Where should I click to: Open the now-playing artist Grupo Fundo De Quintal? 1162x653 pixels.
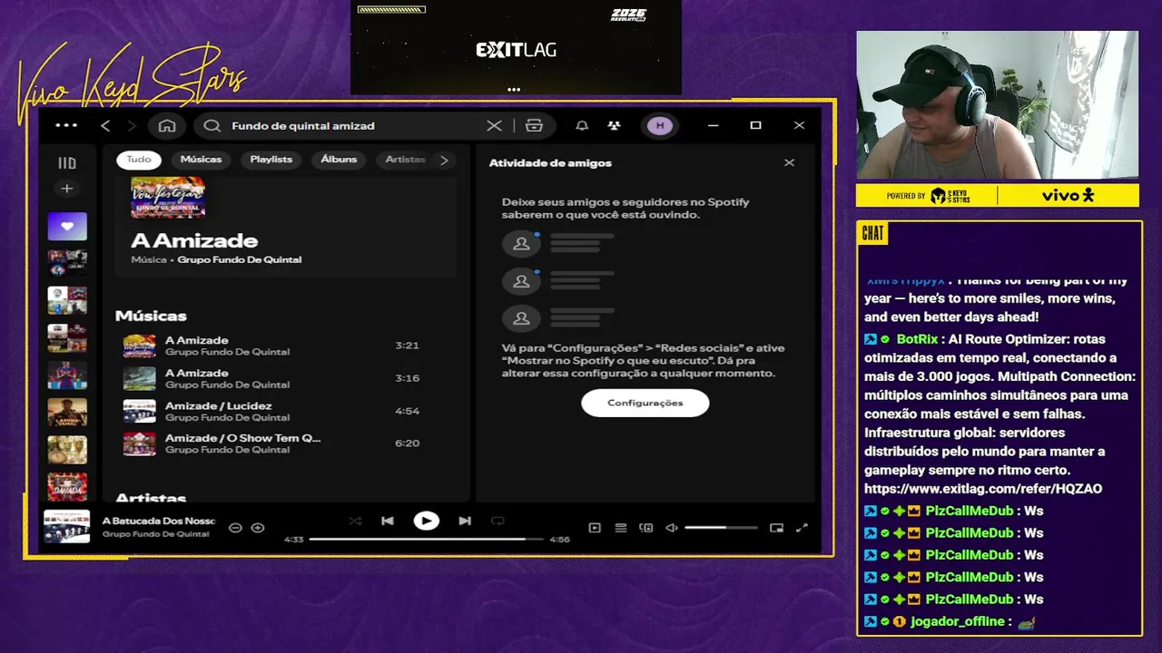click(155, 534)
